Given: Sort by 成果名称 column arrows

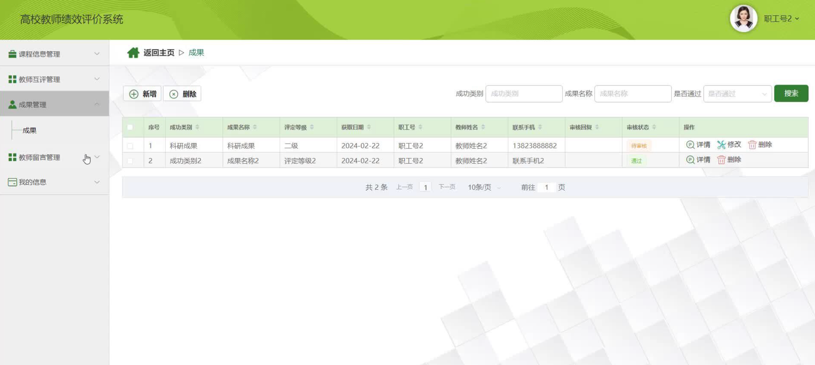Looking at the screenshot, I should pos(255,127).
